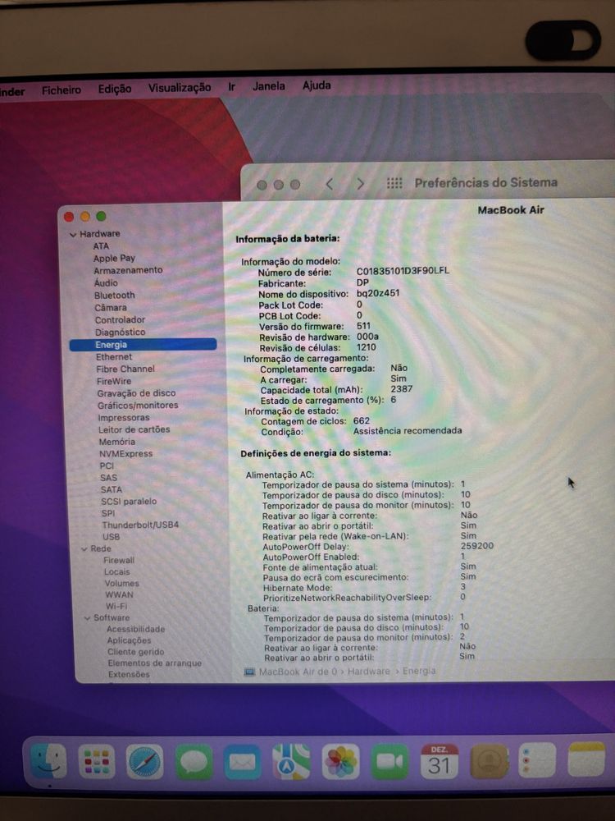Select ATA in the Hardware list
Screen dimensions: 615x821
point(101,246)
